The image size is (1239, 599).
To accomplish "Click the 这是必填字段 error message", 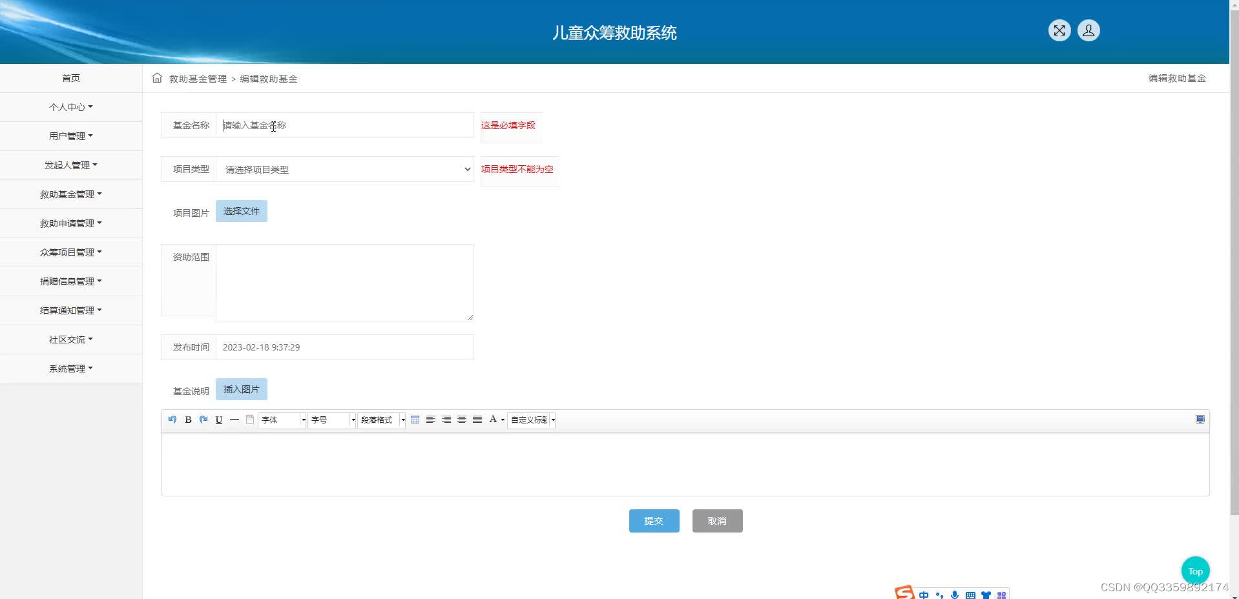I will coord(508,125).
